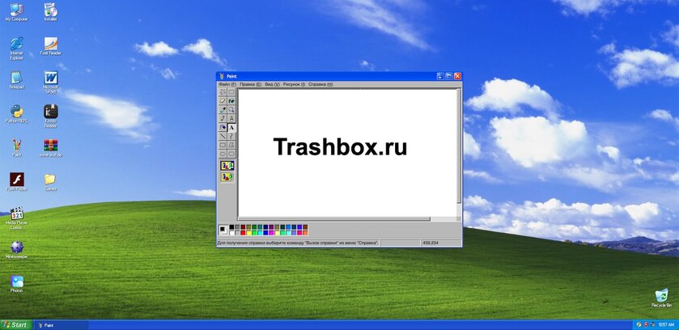Image resolution: width=679 pixels, height=330 pixels.
Task: Open the Справка menu
Action: click(x=320, y=84)
